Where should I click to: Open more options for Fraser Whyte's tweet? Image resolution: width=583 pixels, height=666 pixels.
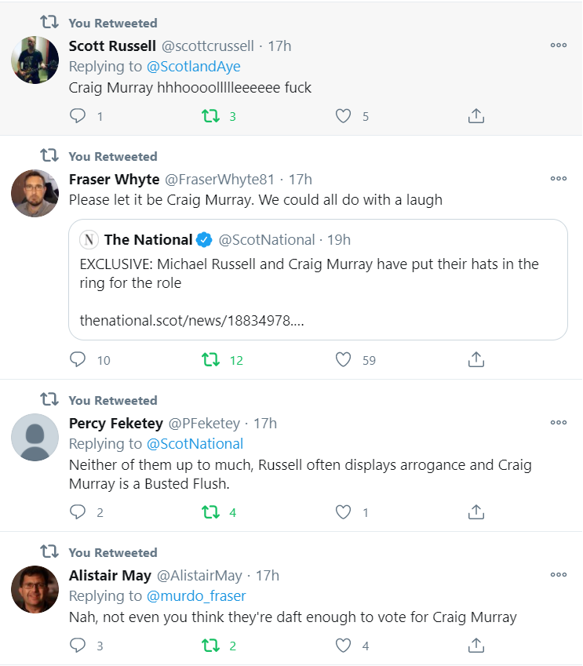(558, 179)
